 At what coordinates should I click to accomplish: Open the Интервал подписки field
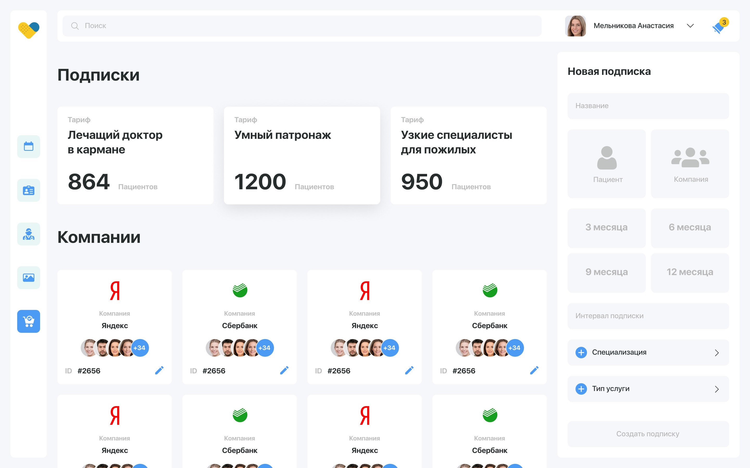pyautogui.click(x=648, y=316)
